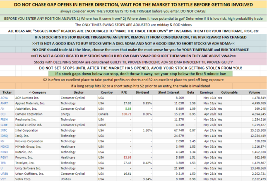Sort by the Earnings column header
The height and width of the screenshot is (181, 267).
[x=207, y=92]
